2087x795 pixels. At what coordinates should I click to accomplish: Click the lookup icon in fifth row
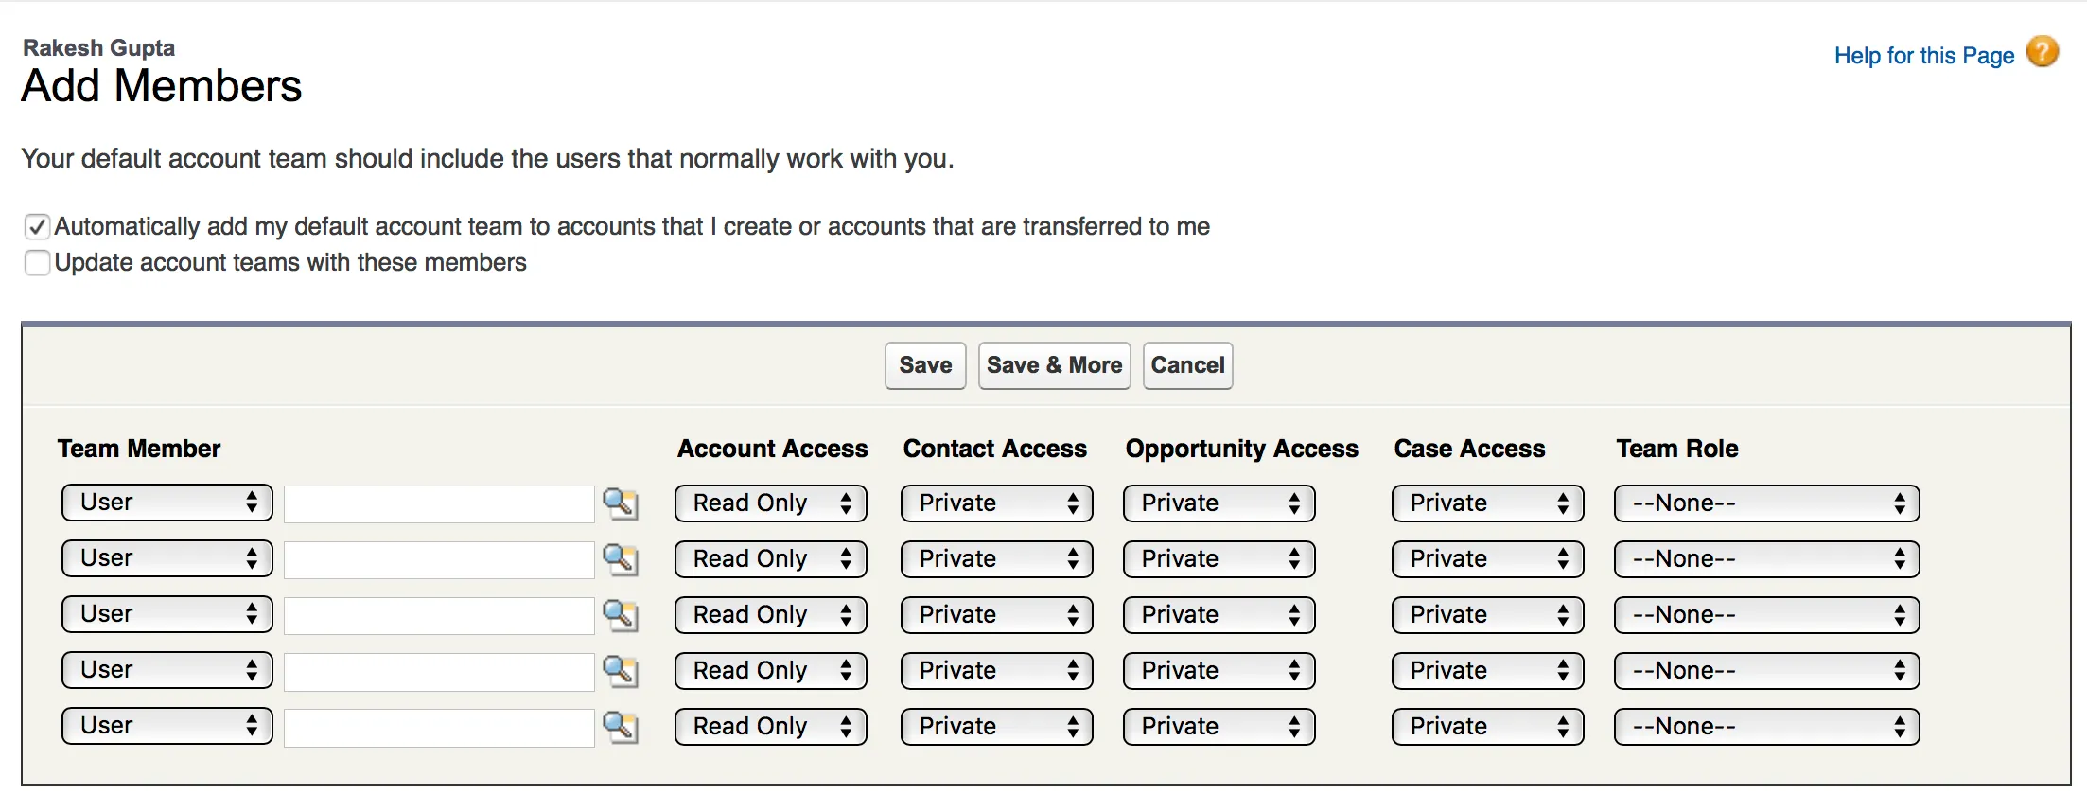(x=620, y=727)
